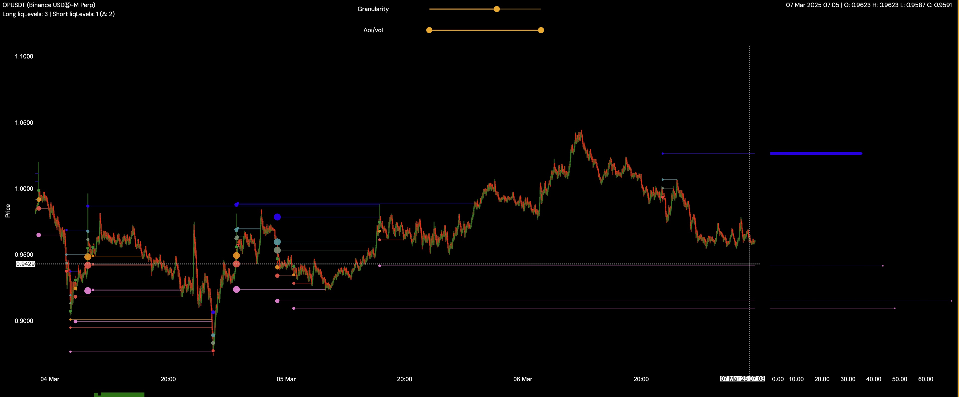The height and width of the screenshot is (397, 959).
Task: Click the Long liqLevels summary text
Action: pyautogui.click(x=59, y=14)
